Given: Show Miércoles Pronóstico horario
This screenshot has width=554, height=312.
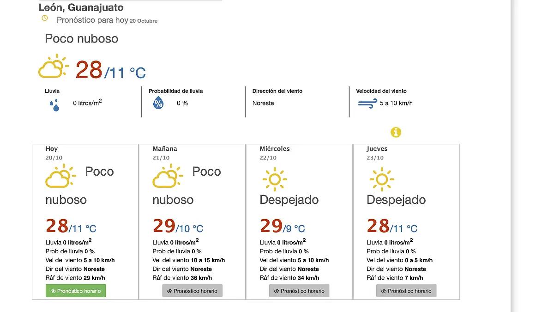Looking at the screenshot, I should [299, 291].
